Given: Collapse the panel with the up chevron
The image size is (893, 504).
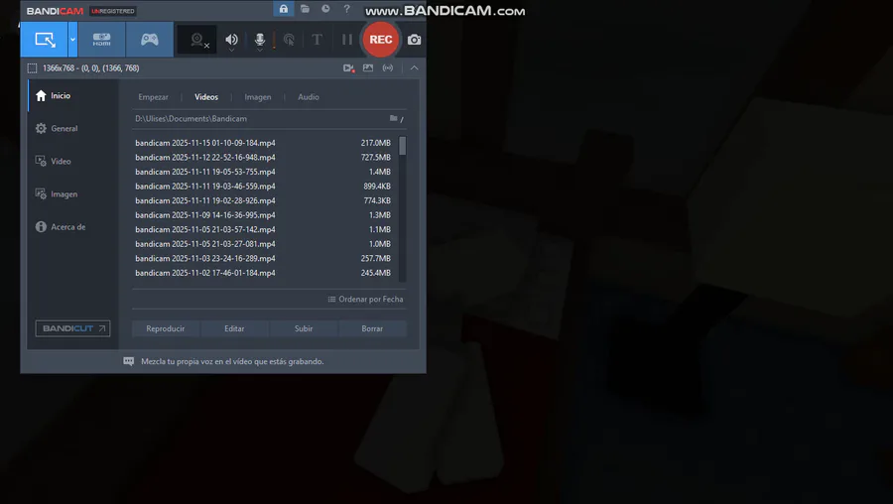Looking at the screenshot, I should point(414,67).
